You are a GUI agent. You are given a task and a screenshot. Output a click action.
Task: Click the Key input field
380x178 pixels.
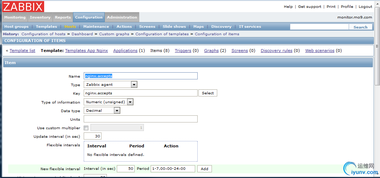141,93
